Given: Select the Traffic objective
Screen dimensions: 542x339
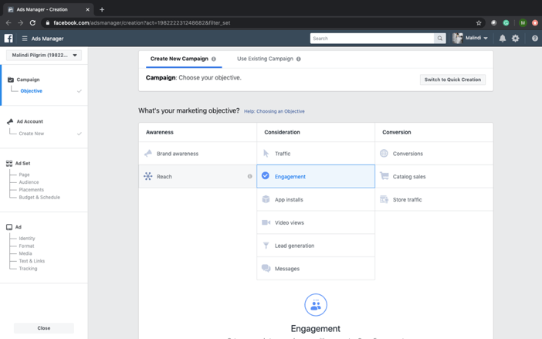Looking at the screenshot, I should point(283,154).
